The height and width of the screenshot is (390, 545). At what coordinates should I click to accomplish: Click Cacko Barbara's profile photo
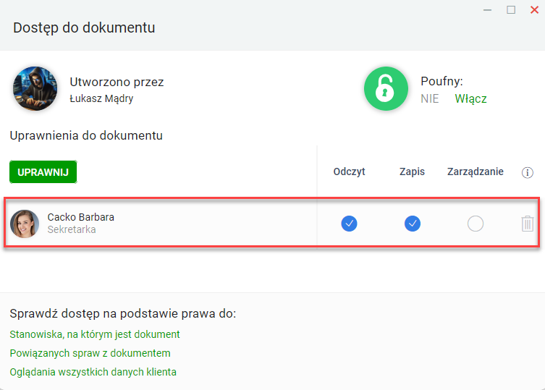click(25, 224)
